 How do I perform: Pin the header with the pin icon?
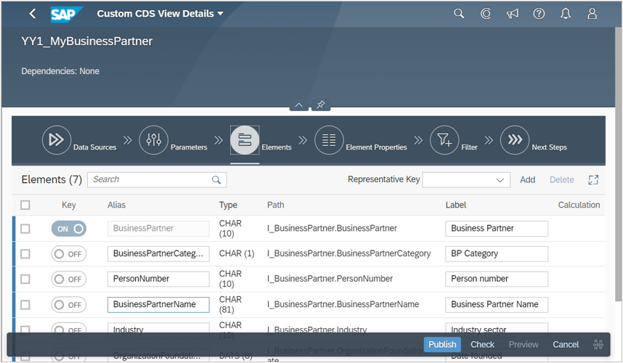(x=321, y=105)
